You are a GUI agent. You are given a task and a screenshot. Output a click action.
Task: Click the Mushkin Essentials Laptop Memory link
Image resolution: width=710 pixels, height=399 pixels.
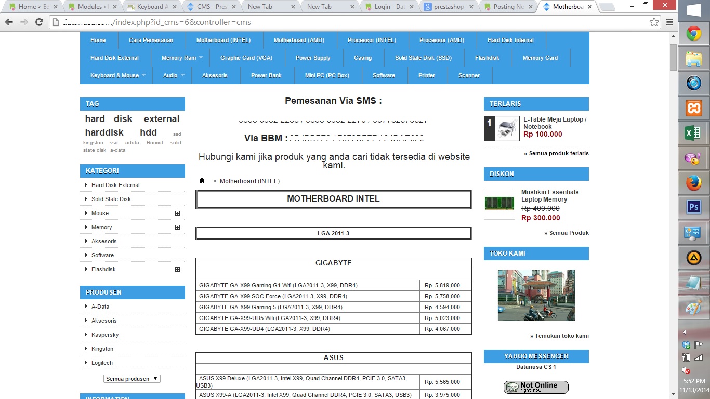tap(550, 196)
